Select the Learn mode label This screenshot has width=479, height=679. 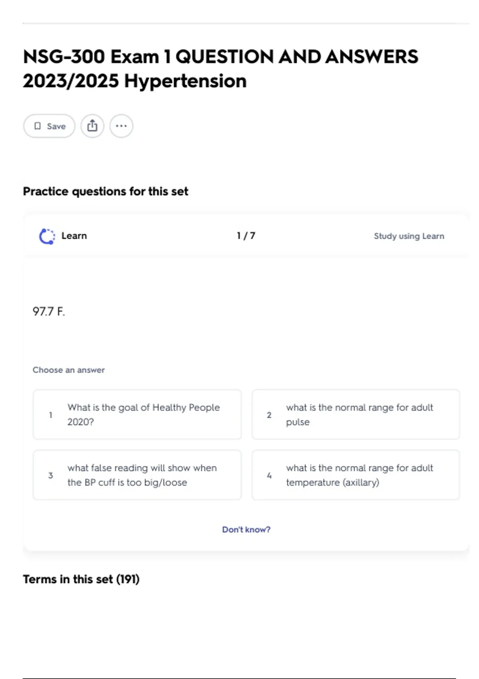pos(74,236)
